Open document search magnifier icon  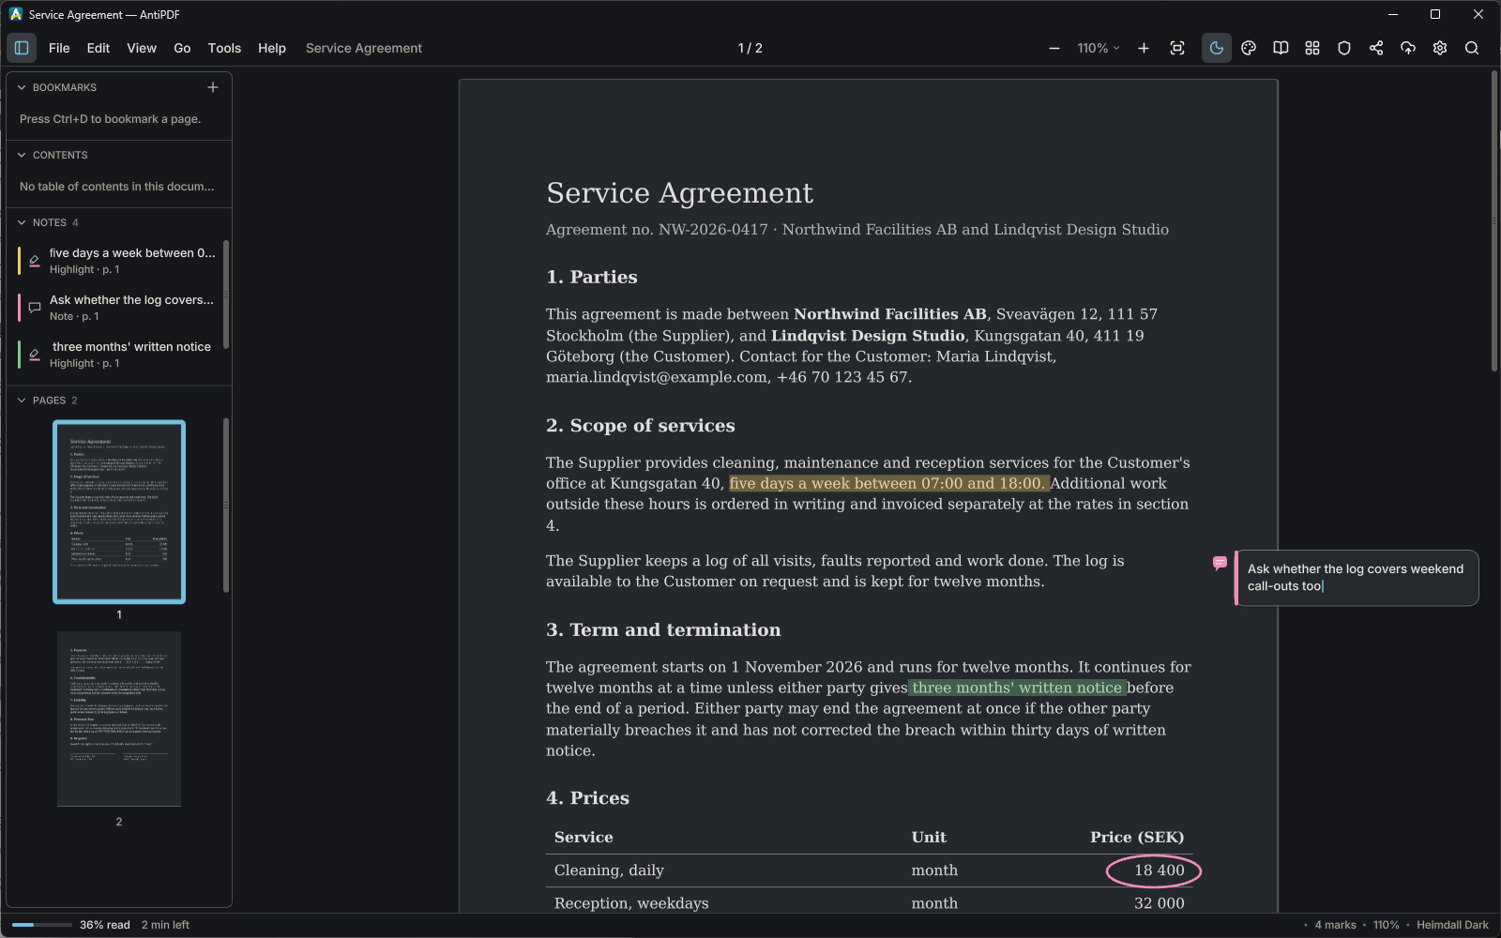(1472, 48)
